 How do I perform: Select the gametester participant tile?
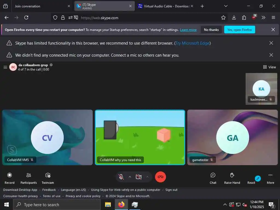coord(232,137)
